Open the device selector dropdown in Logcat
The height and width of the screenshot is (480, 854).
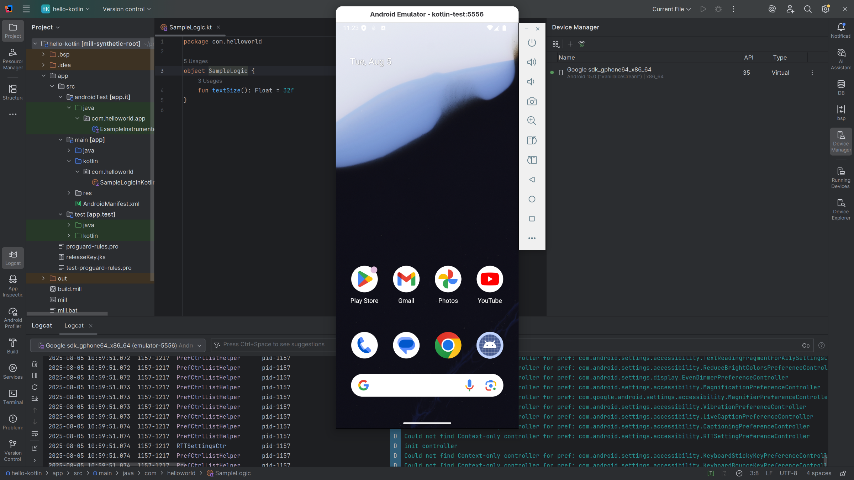click(117, 345)
